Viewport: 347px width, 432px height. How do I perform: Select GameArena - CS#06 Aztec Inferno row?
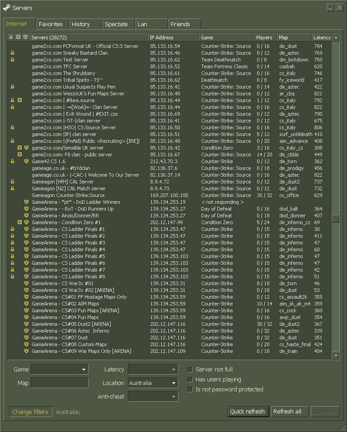169,331
